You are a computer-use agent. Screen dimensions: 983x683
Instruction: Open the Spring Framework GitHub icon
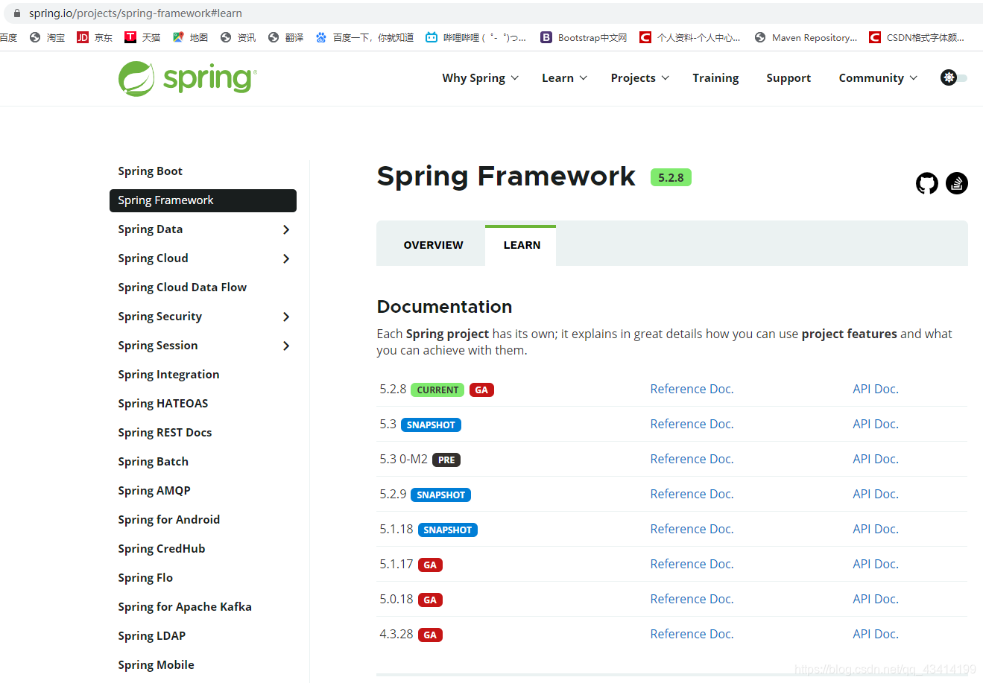coord(926,182)
